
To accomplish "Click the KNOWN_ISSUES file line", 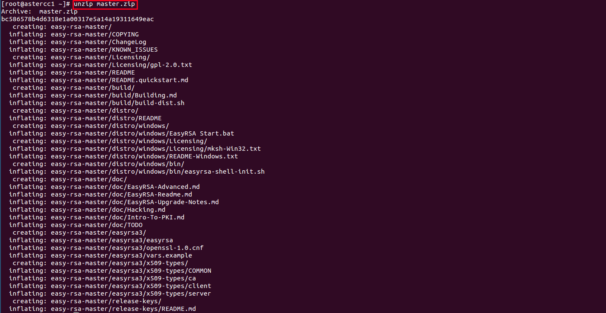I will pyautogui.click(x=83, y=50).
